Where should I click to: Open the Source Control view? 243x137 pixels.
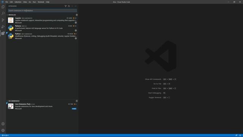click(x=3, y=20)
